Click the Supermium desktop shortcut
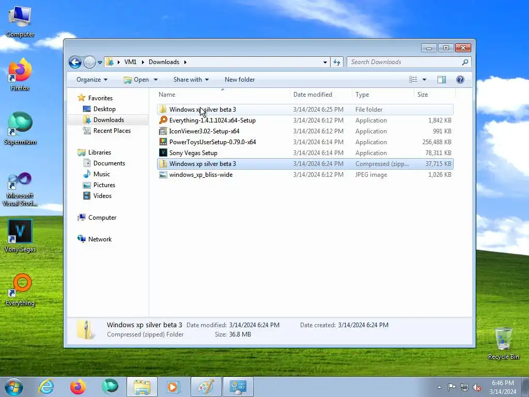The image size is (529, 397). pyautogui.click(x=20, y=129)
